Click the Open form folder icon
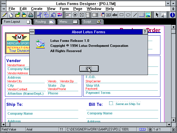Image resolution: width=177 pixels, height=133 pixels. click(x=17, y=15)
